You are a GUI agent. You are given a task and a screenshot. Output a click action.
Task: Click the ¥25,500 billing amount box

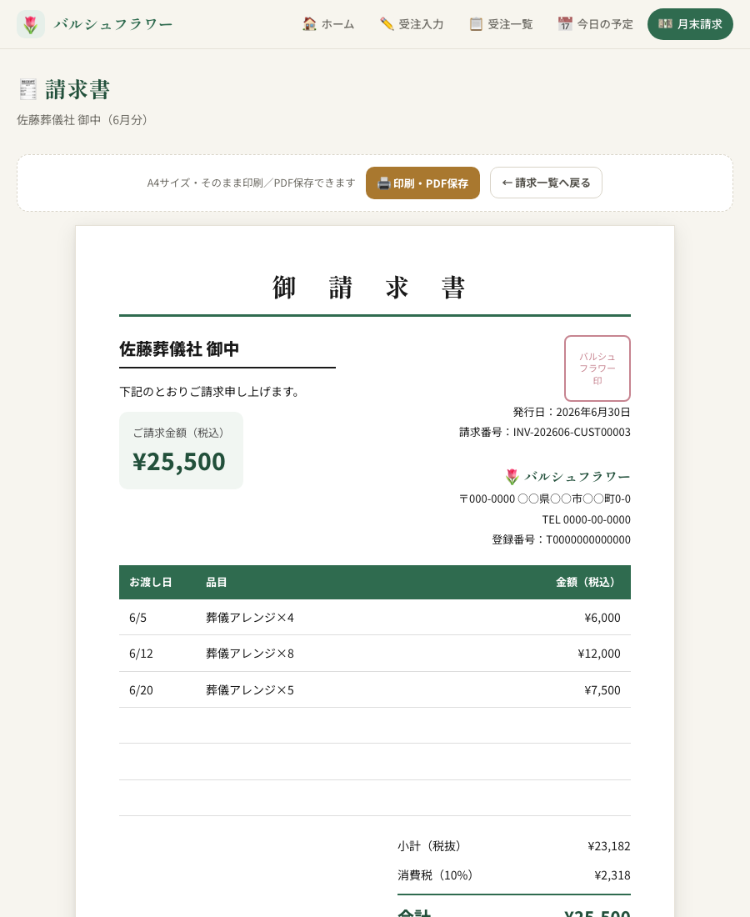[181, 450]
